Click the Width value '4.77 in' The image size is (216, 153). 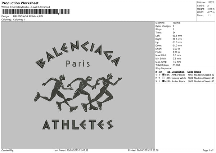pyautogui.click(x=211, y=12)
